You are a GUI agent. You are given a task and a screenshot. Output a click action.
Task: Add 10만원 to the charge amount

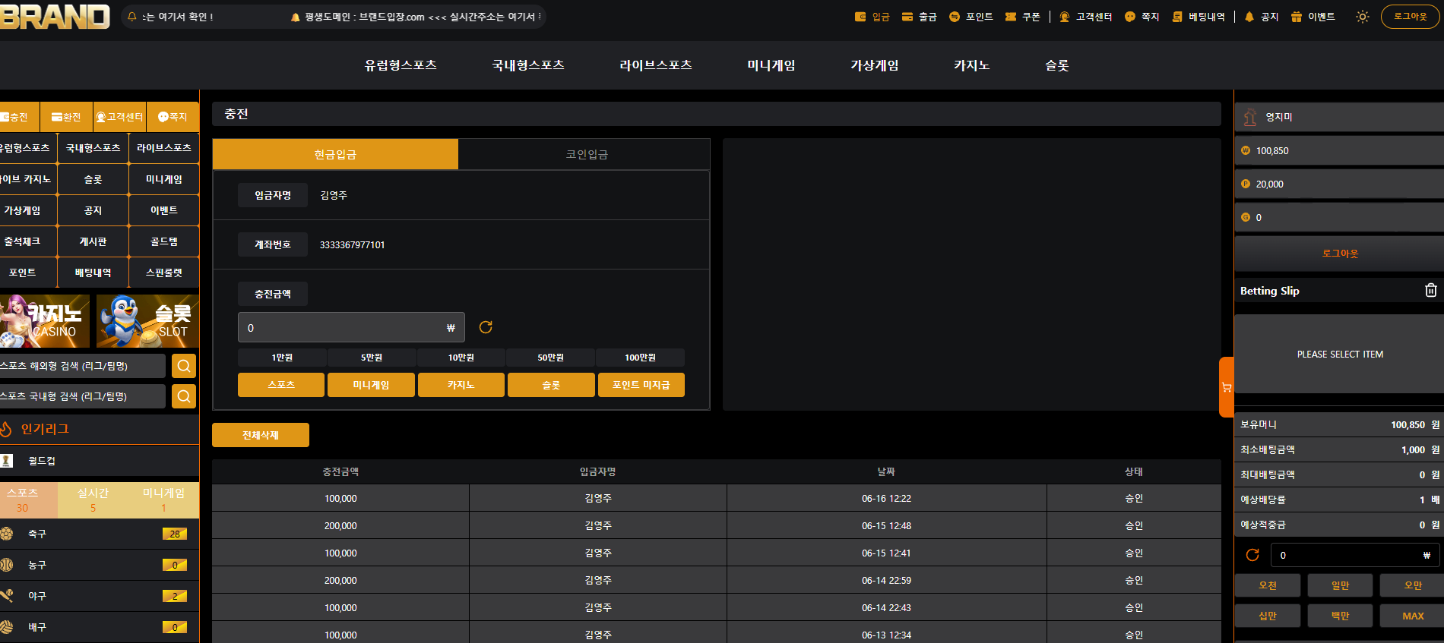[x=461, y=358]
